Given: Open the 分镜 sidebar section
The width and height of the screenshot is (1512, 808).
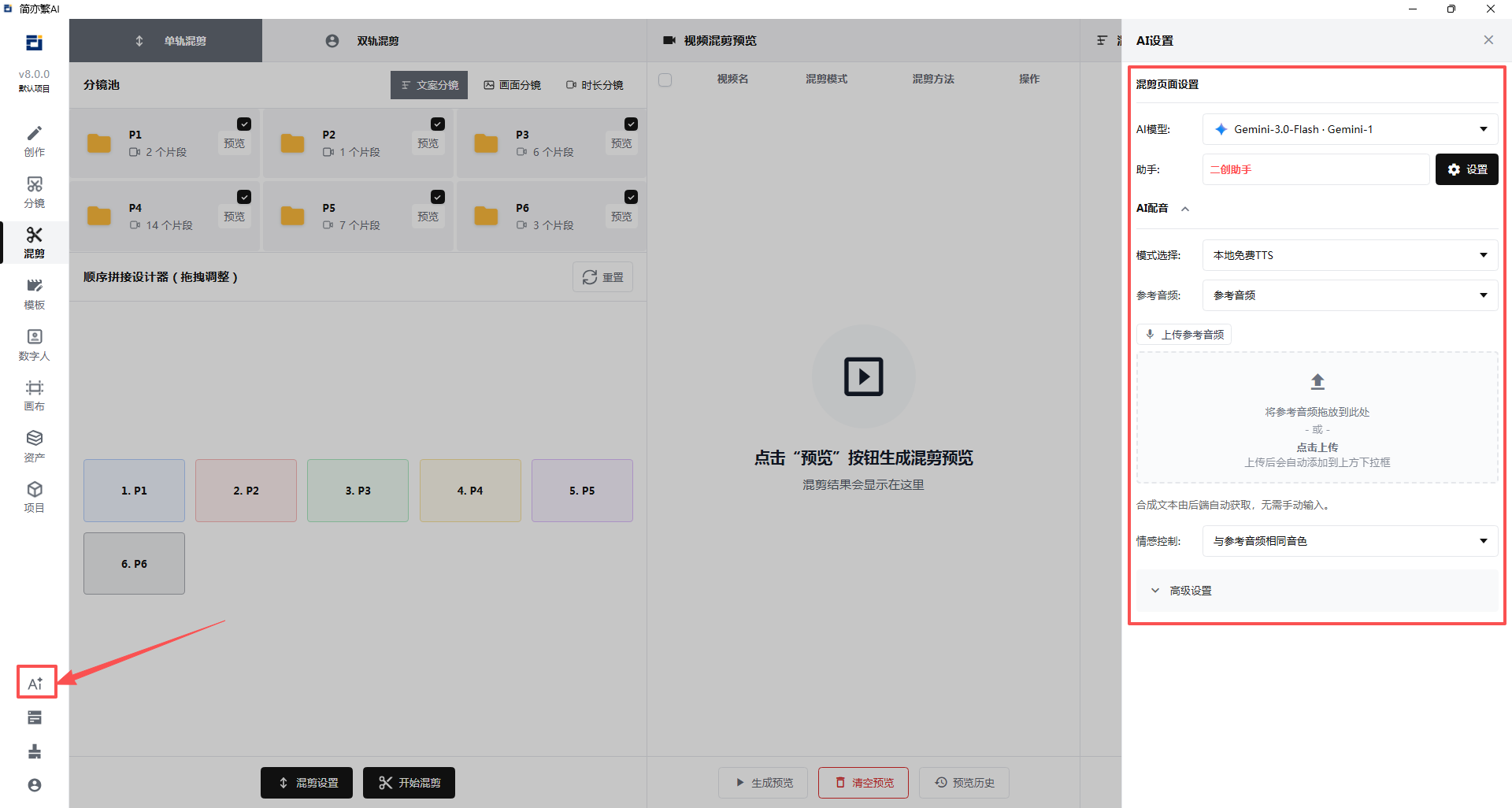Looking at the screenshot, I should pos(34,192).
